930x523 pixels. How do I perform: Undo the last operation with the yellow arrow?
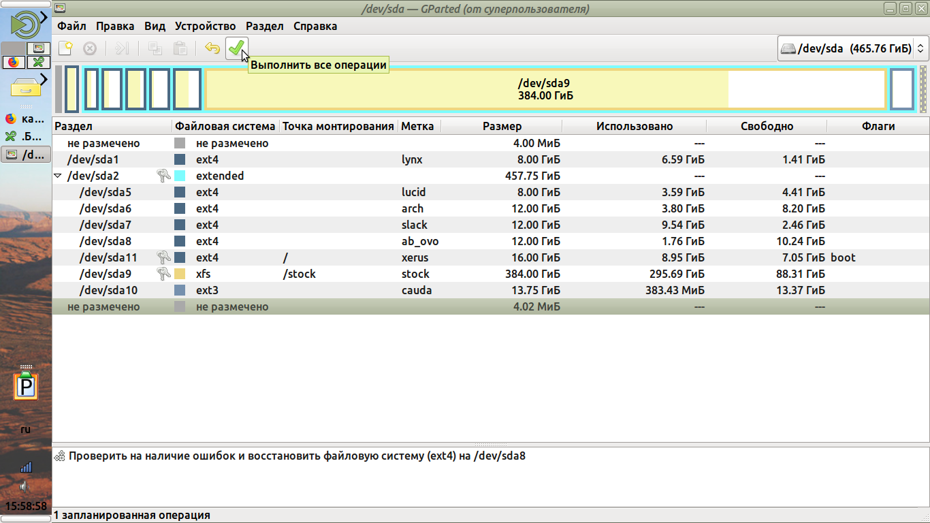point(212,48)
